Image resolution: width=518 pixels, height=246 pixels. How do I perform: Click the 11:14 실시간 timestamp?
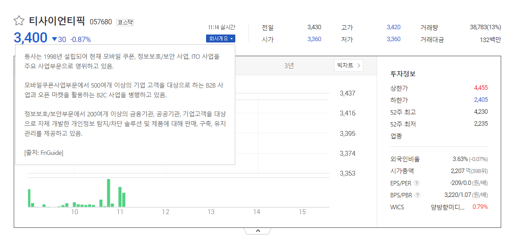(222, 27)
